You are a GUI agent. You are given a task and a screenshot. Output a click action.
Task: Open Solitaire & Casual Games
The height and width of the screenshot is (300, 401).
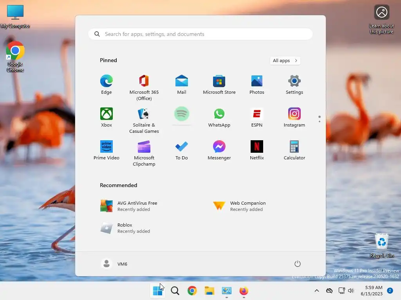point(144,120)
